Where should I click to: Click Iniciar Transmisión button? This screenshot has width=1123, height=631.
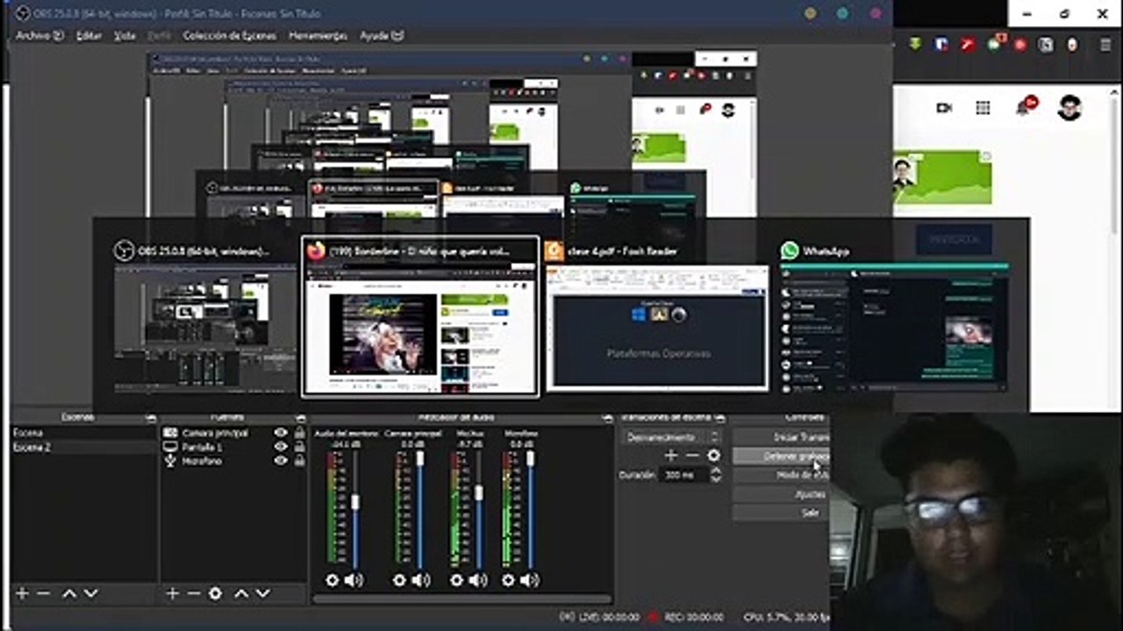781,436
